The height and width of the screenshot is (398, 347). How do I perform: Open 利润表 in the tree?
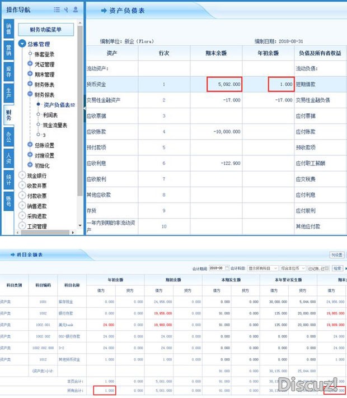[50, 115]
